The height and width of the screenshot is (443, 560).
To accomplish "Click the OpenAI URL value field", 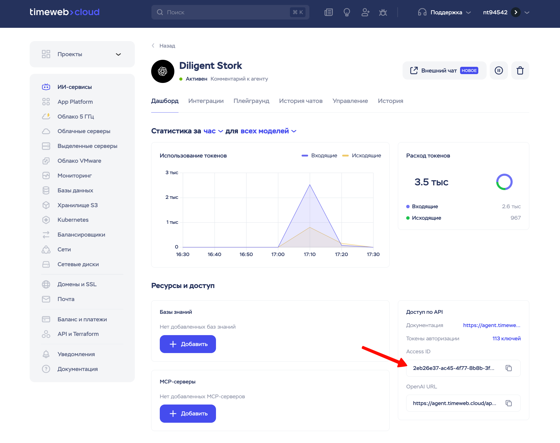I will (463, 403).
